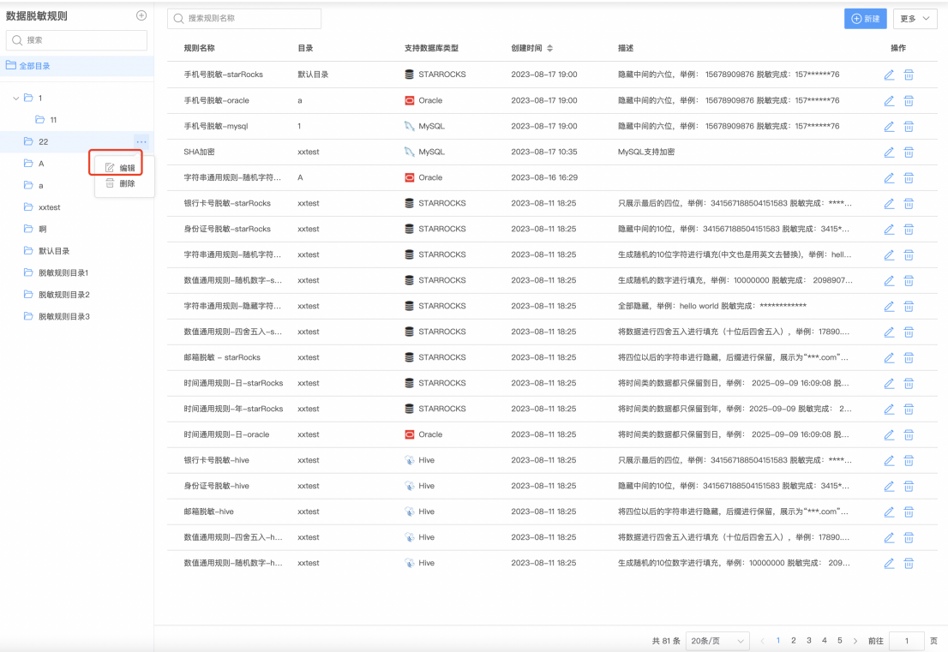Screen dimensions: 948x652
Task: Click the MySQL支持加密 description cell
Action: (645, 153)
